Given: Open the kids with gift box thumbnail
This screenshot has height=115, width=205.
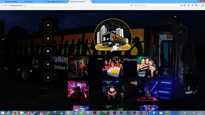Looking at the screenshot, I should click(x=113, y=67).
